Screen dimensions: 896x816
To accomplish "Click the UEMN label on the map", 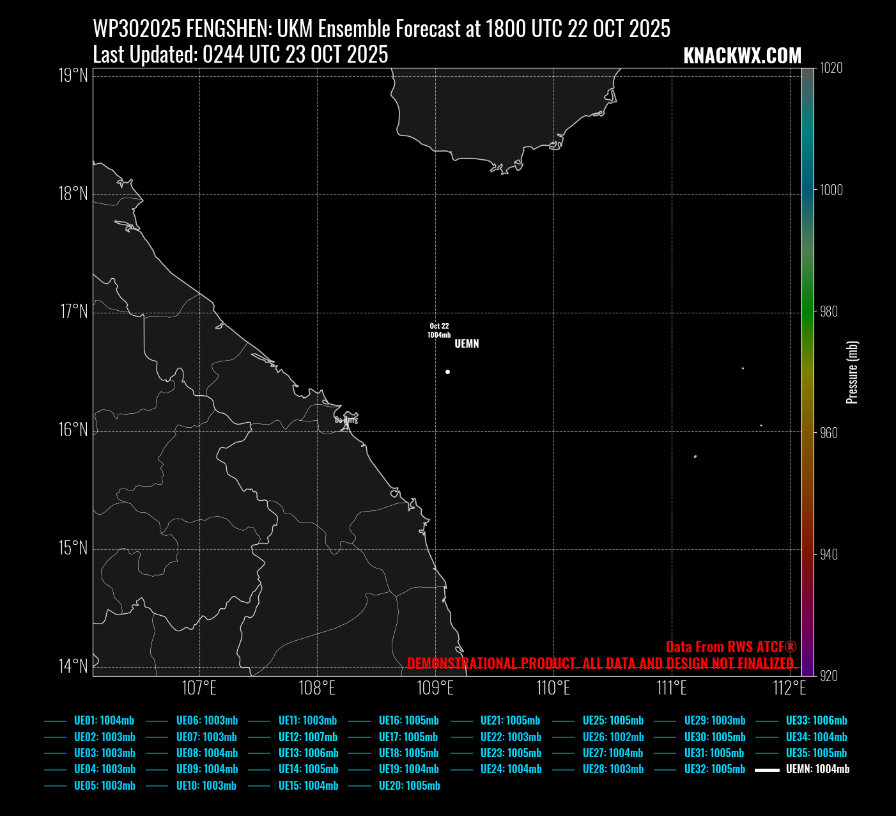I will coord(467,344).
